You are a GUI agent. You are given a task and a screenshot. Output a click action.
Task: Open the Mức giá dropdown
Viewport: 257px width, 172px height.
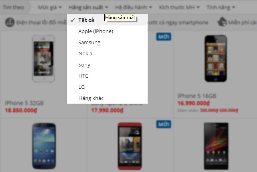coord(50,7)
